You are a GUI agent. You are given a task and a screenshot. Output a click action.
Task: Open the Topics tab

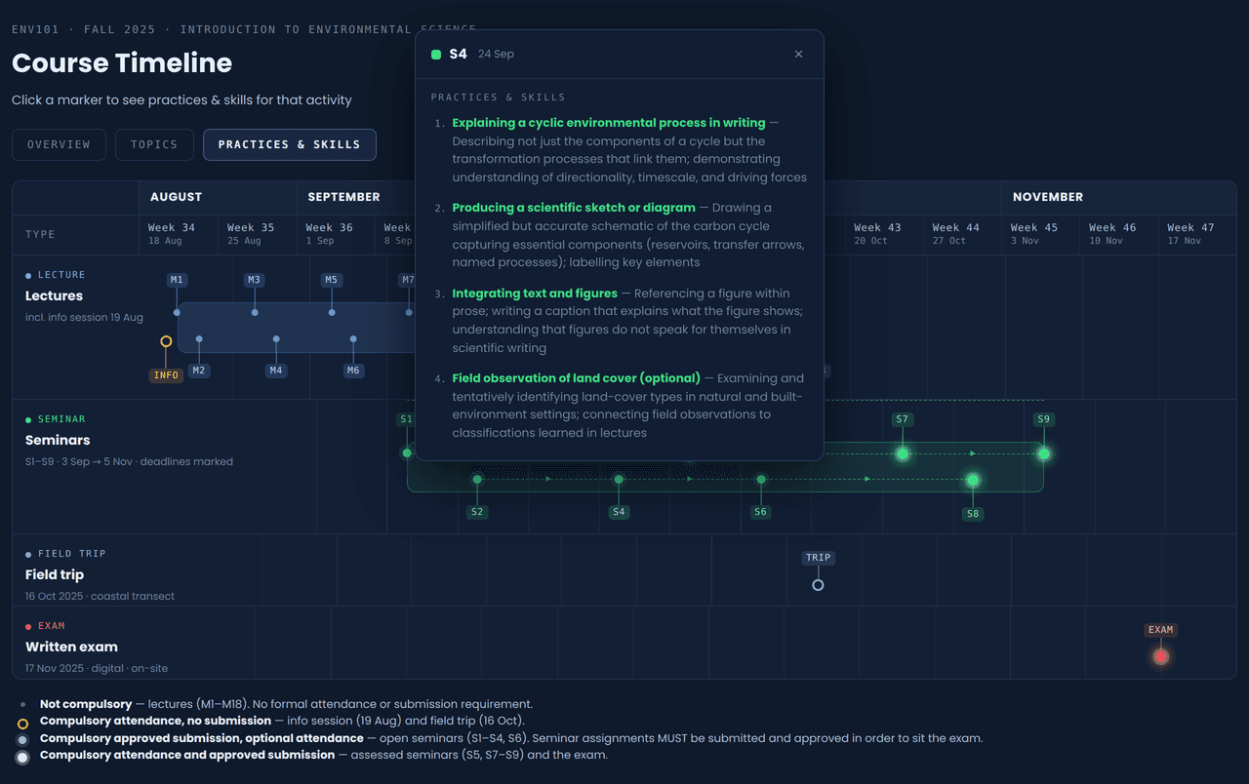(x=154, y=144)
